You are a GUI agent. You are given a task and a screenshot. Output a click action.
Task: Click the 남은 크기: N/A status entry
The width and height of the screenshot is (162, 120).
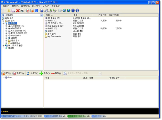point(99,116)
